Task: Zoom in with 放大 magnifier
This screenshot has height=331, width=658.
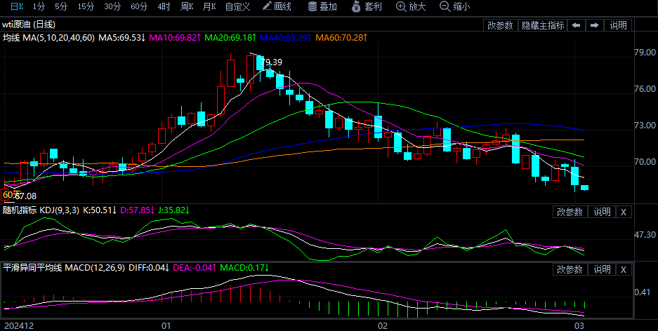Action: tap(411, 6)
